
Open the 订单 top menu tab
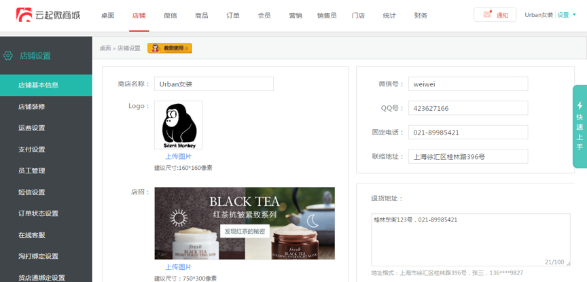pos(232,15)
